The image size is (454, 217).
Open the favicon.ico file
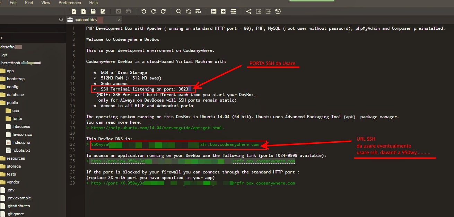click(x=22, y=134)
